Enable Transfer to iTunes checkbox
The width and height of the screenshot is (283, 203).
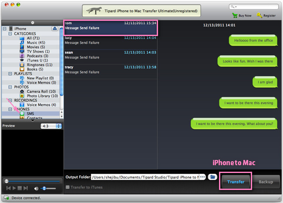[x=67, y=187]
